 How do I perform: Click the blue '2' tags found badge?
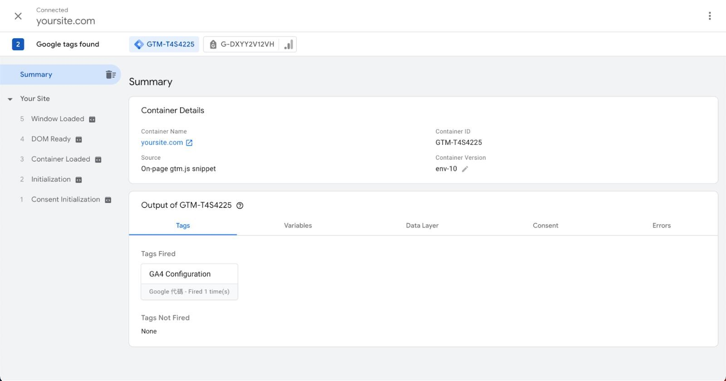pos(18,44)
